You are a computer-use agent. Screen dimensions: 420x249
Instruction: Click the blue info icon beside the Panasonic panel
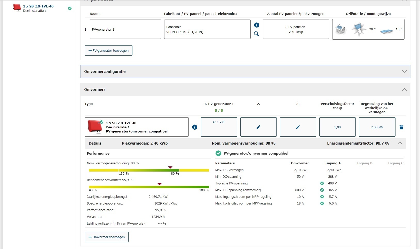(x=257, y=25)
